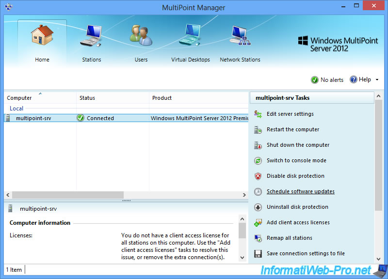Click the Disable disk protection shield icon
This screenshot has width=388, height=279.
(x=258, y=176)
